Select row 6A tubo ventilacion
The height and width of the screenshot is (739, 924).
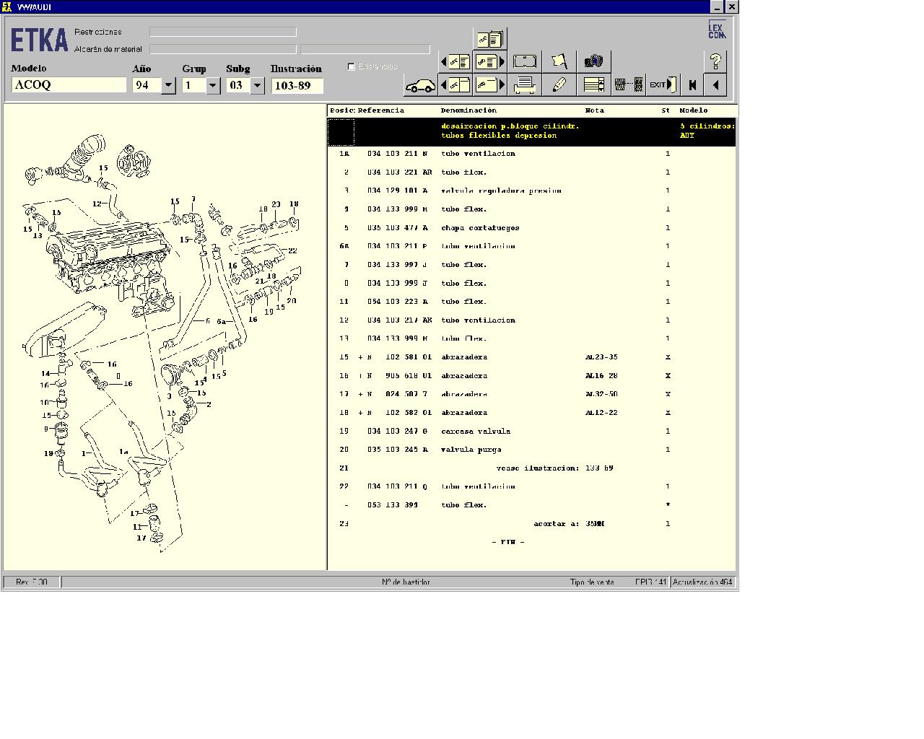click(532, 246)
